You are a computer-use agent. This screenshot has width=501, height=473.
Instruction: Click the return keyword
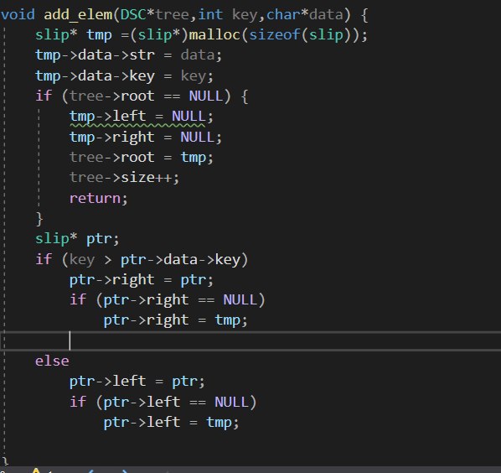tap(95, 199)
